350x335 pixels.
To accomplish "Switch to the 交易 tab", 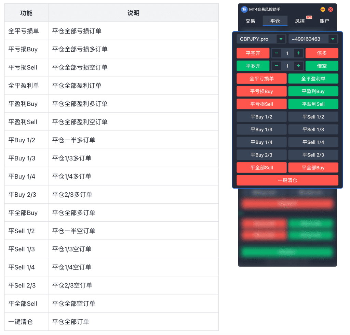I will point(250,21).
